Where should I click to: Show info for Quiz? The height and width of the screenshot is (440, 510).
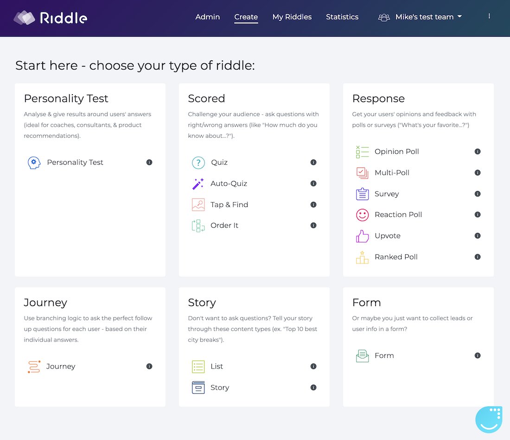click(x=313, y=162)
